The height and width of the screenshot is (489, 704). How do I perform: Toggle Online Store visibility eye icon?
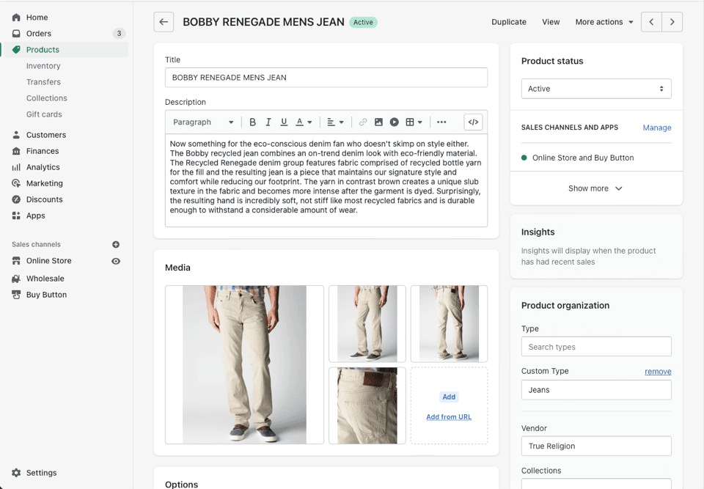pos(117,260)
